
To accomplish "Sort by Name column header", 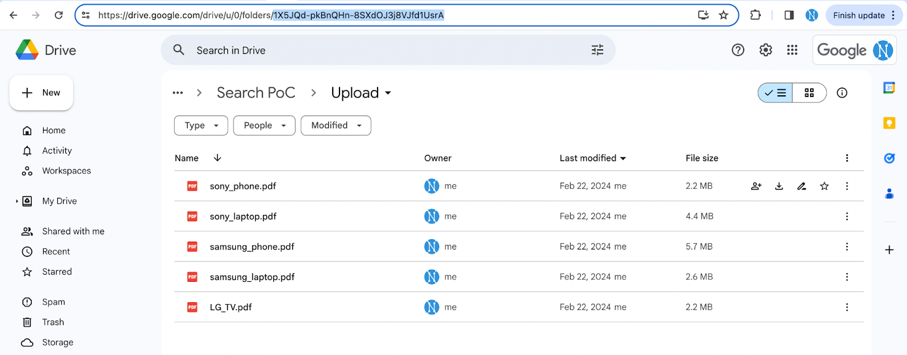I will [187, 158].
